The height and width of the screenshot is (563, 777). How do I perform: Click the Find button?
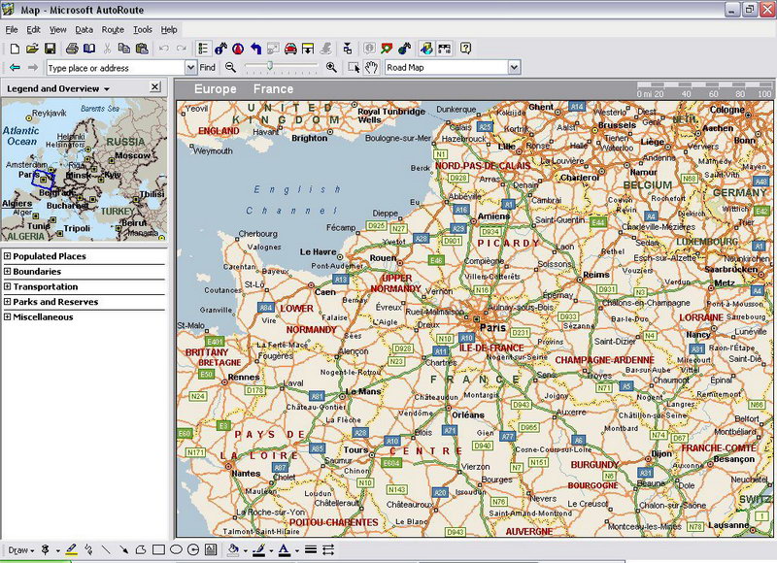point(207,67)
